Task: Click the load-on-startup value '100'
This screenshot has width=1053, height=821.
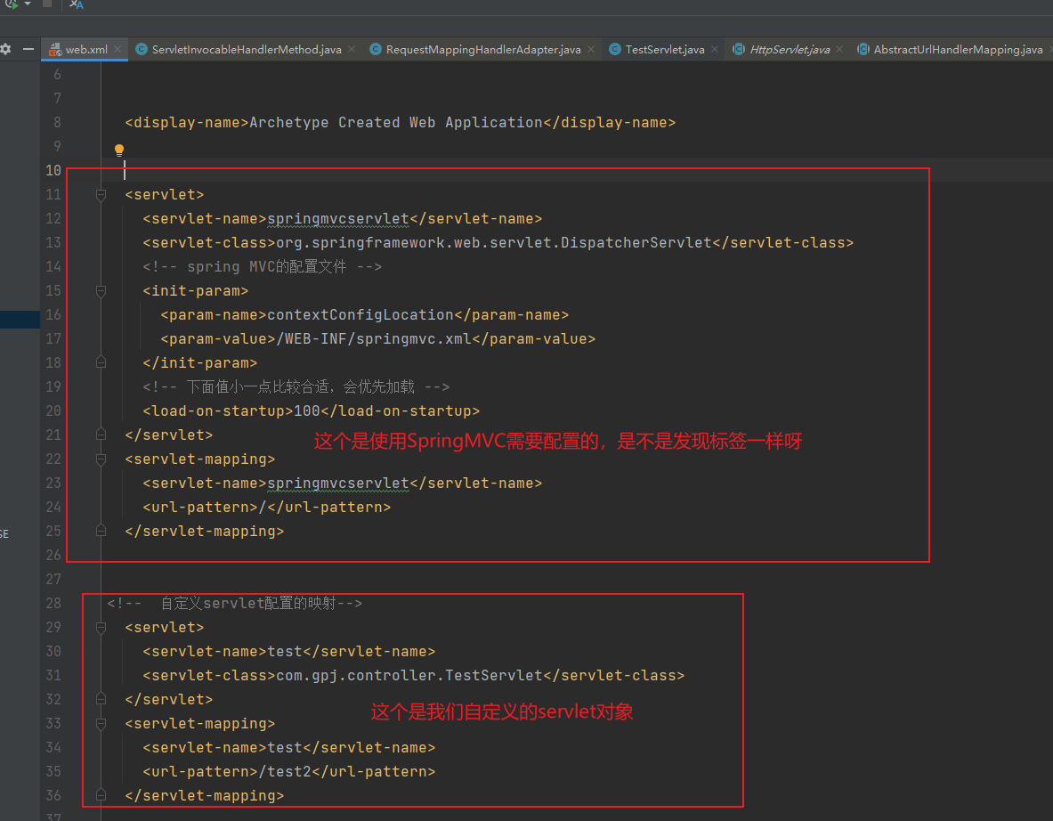Action: click(307, 410)
